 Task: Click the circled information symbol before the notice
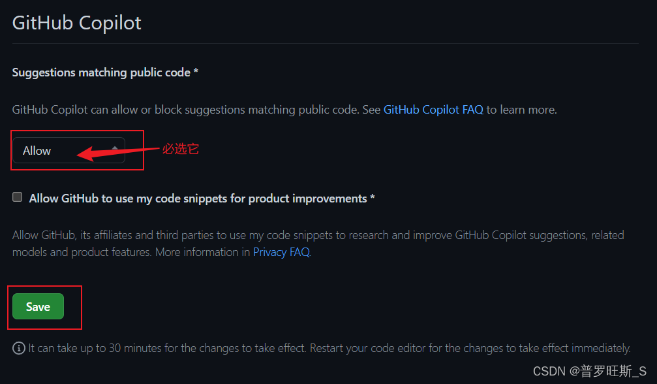point(19,348)
